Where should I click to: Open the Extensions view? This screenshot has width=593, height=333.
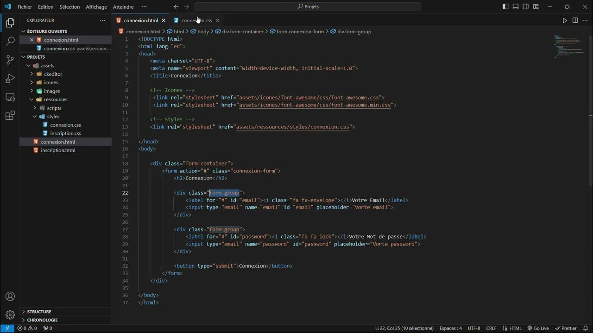coord(10,116)
